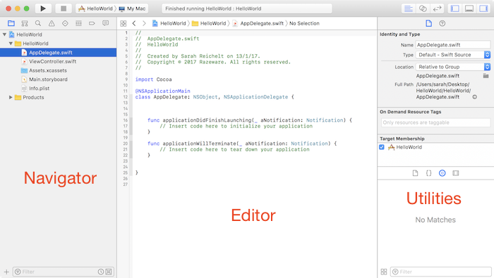Toggle the Debug area visibility
The image size is (494, 278).
(x=469, y=8)
